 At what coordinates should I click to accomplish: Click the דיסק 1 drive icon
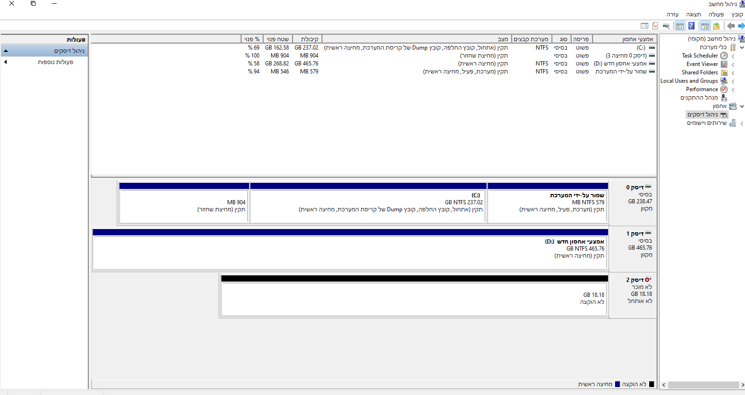click(648, 233)
